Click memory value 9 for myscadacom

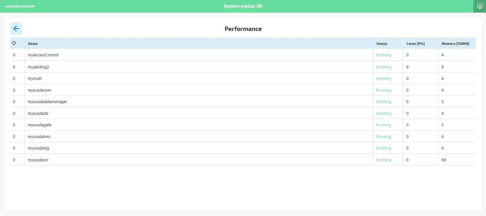[443, 90]
